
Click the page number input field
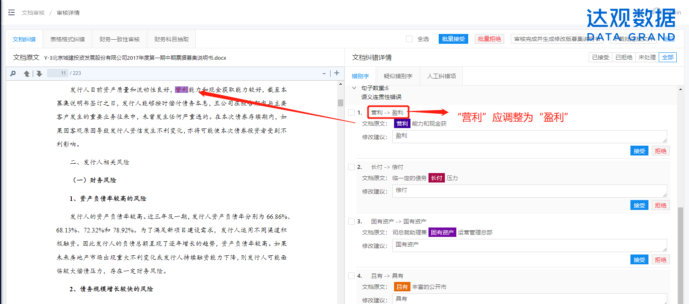pos(57,73)
